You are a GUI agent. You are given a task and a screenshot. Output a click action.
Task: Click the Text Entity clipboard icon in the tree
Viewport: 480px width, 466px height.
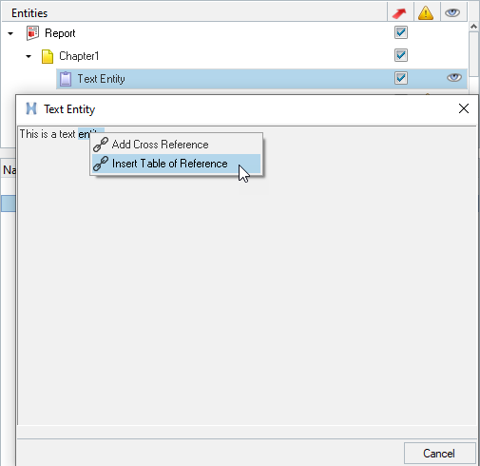66,79
